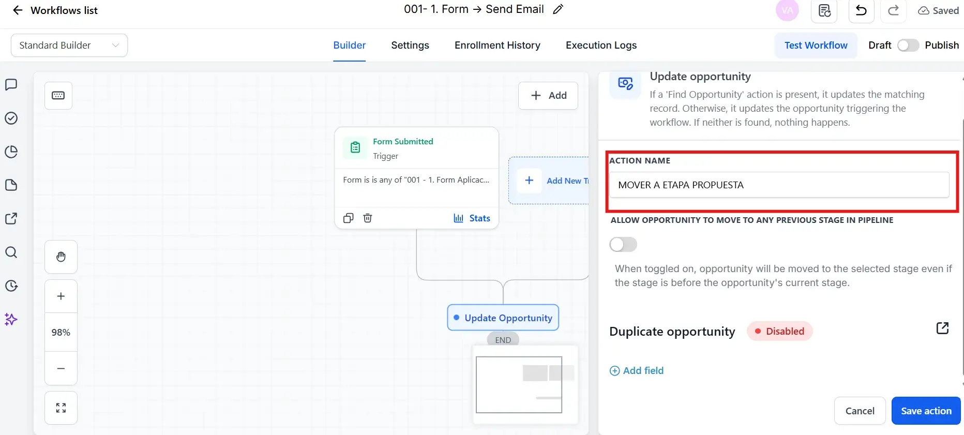Click END node label
Image resolution: width=964 pixels, height=435 pixels.
pos(503,340)
